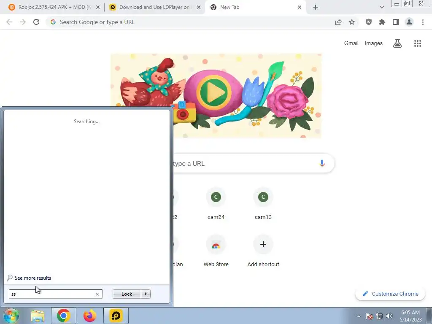Open Windows Explorer from taskbar
The width and height of the screenshot is (432, 324).
(x=38, y=316)
